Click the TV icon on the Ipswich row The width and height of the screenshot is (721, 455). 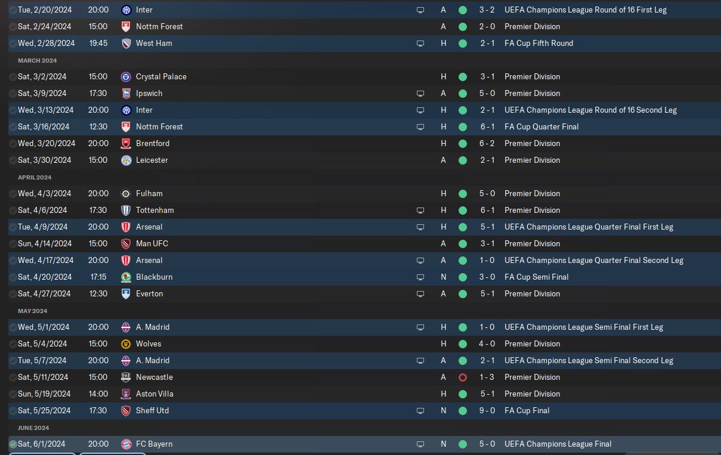[x=420, y=93]
